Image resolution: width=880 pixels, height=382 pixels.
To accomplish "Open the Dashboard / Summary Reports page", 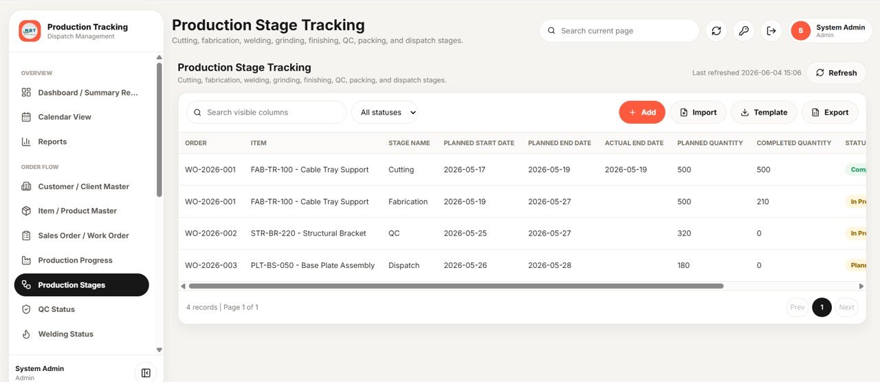I will pos(81,92).
